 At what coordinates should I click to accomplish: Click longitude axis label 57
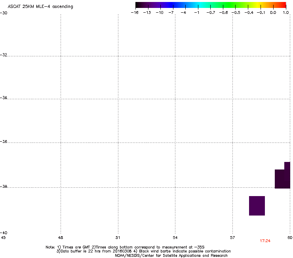232,238
